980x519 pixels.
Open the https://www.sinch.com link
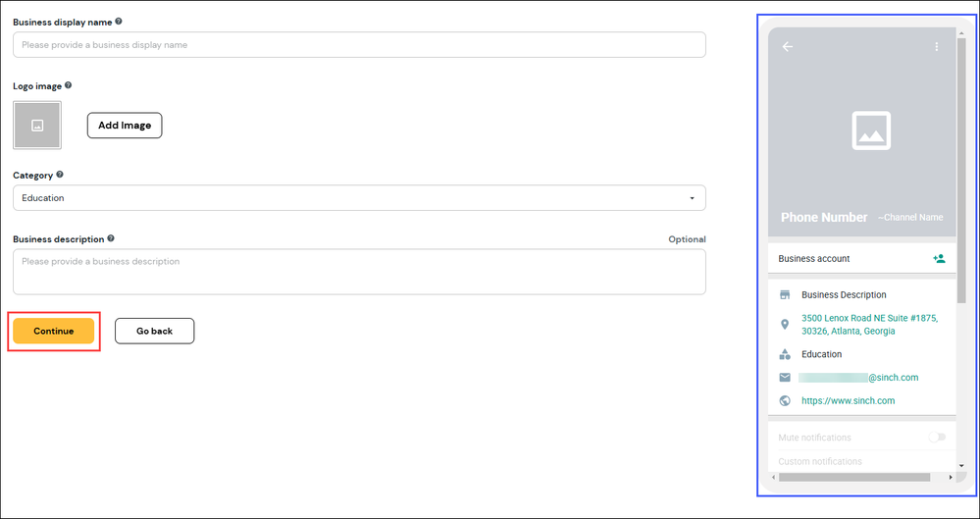(849, 401)
